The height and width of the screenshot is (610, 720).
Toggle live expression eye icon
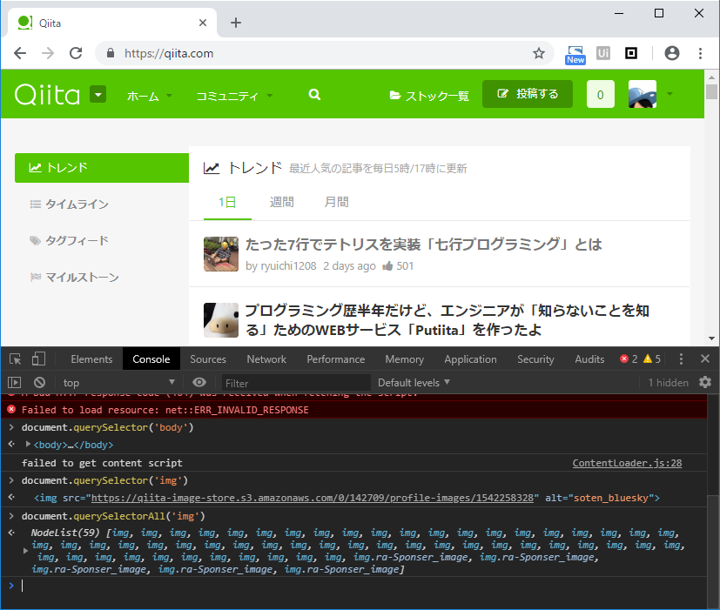[x=199, y=382]
